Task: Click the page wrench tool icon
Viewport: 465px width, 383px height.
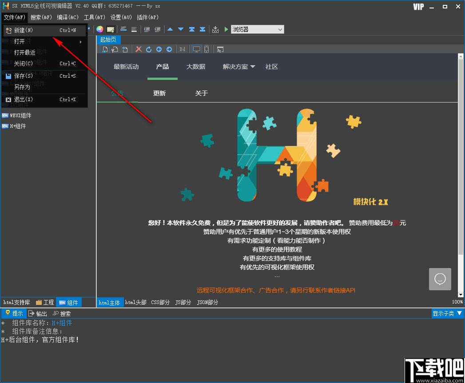Action: 115,50
